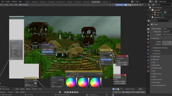The width and height of the screenshot is (172, 96).
Task: Switch to the Scripting workspace tab
Action: coord(105,2)
